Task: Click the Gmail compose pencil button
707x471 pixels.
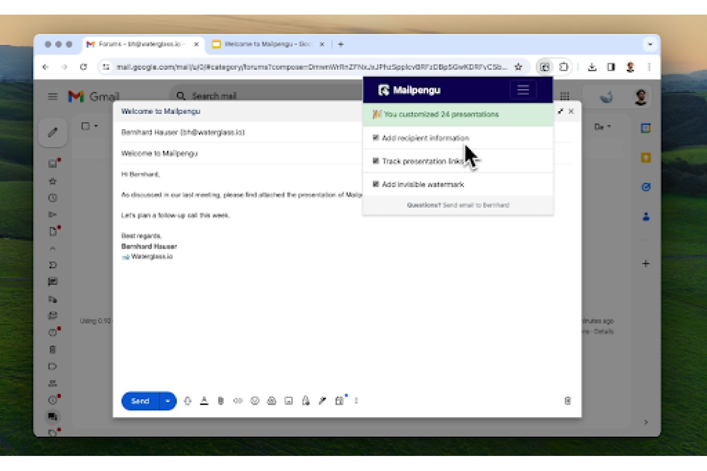Action: click(53, 132)
